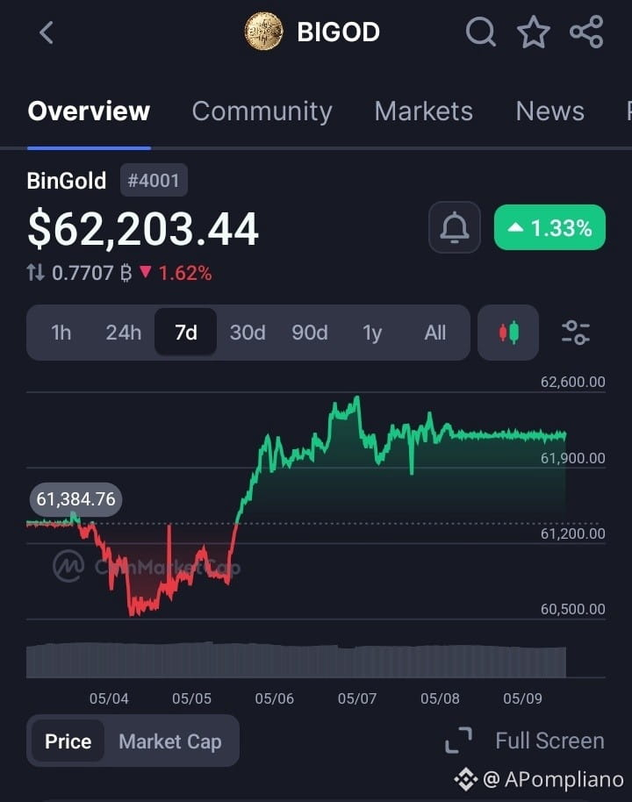Image resolution: width=632 pixels, height=802 pixels.
Task: Select the 90d timeframe
Action: (310, 333)
